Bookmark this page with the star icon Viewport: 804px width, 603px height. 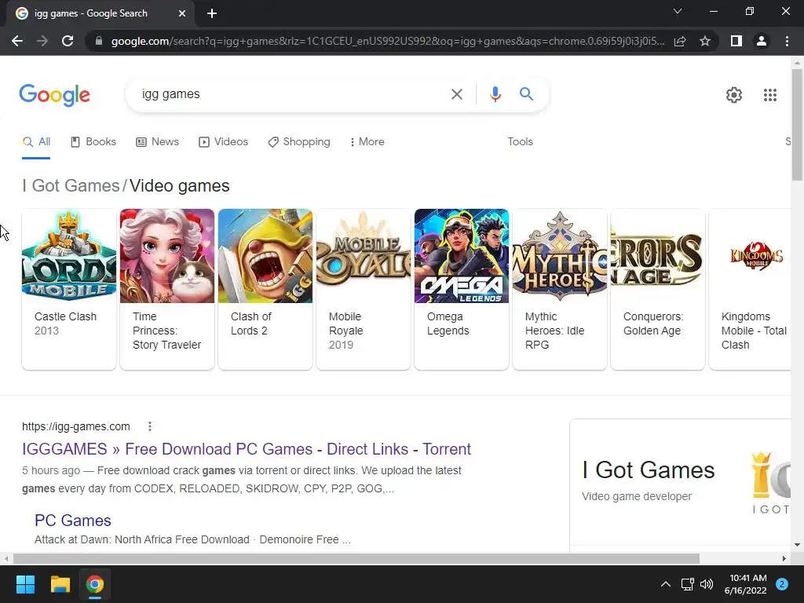705,41
